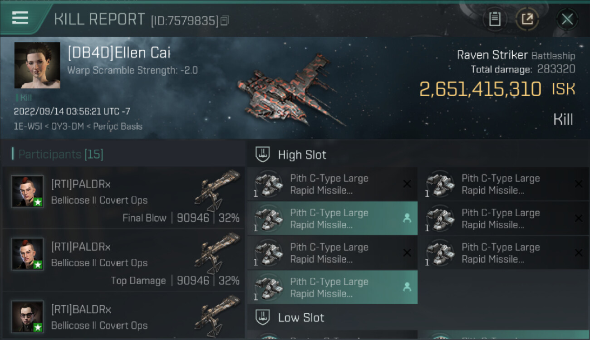The height and width of the screenshot is (340, 590).
Task: Open the hamburger menu button
Action: [20, 18]
